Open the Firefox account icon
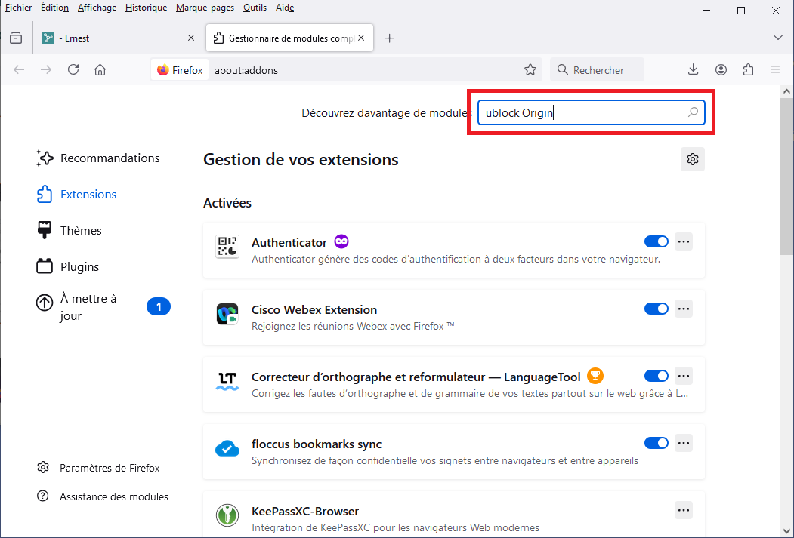Image resolution: width=794 pixels, height=538 pixels. (x=721, y=70)
